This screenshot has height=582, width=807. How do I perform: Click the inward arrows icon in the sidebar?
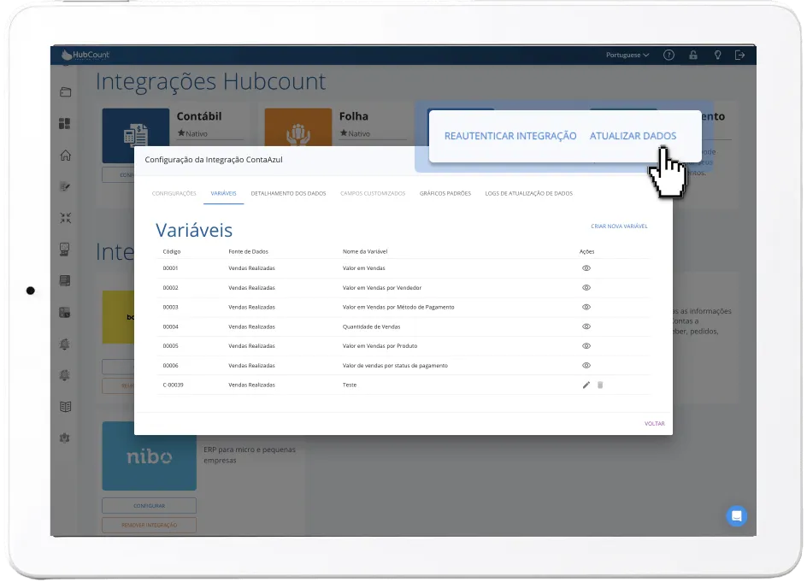(65, 218)
